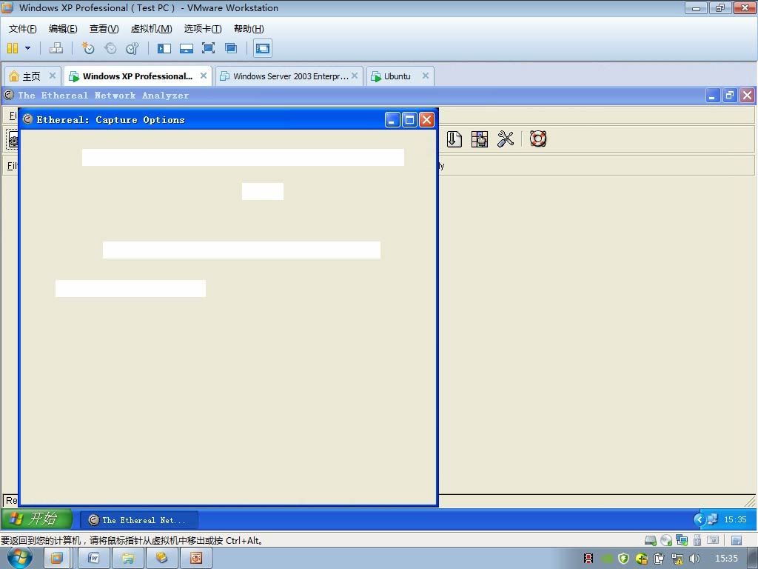The height and width of the screenshot is (569, 758).
Task: Click the XP tray network connection icon
Action: click(713, 519)
